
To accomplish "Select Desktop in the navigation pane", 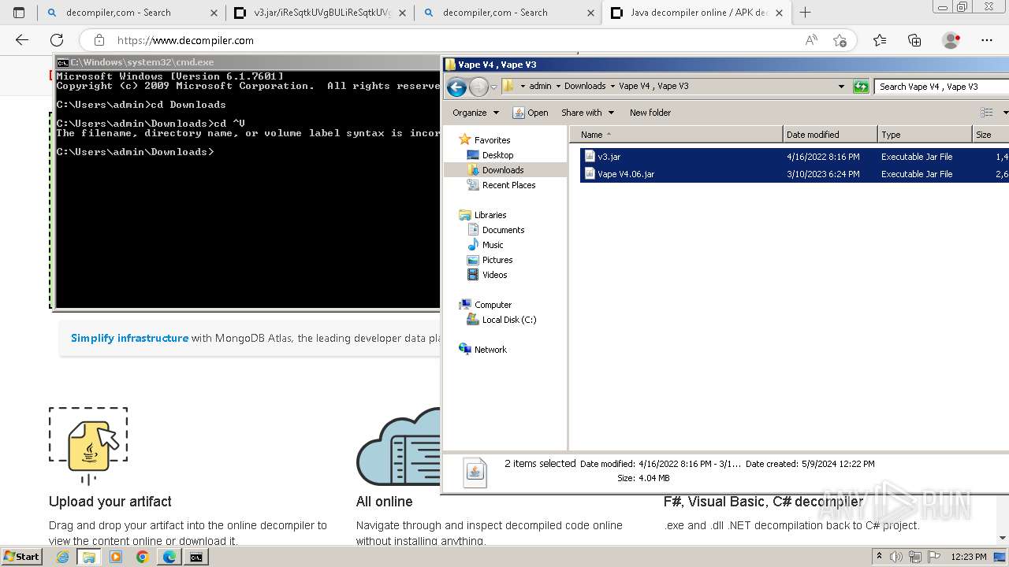I will pyautogui.click(x=497, y=155).
